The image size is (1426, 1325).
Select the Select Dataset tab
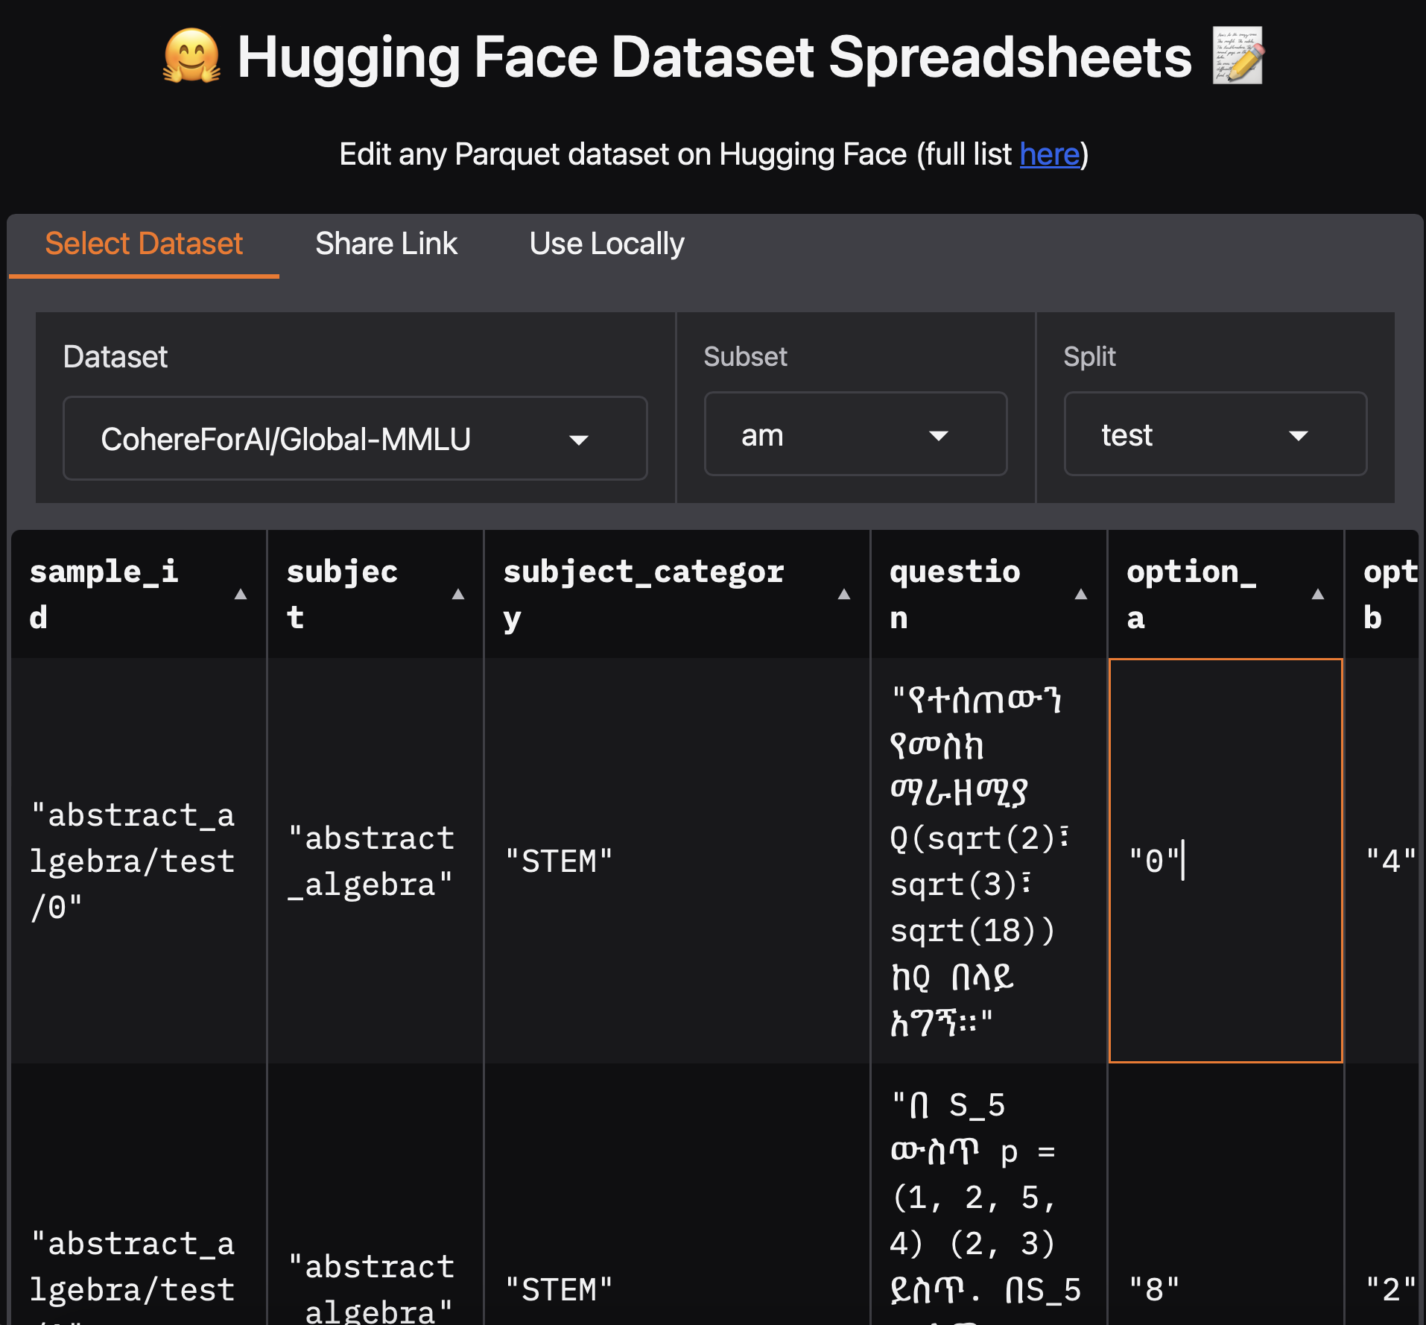(144, 244)
